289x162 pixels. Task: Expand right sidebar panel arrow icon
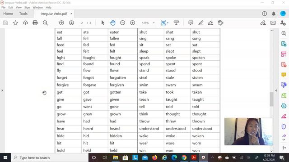(x=284, y=148)
